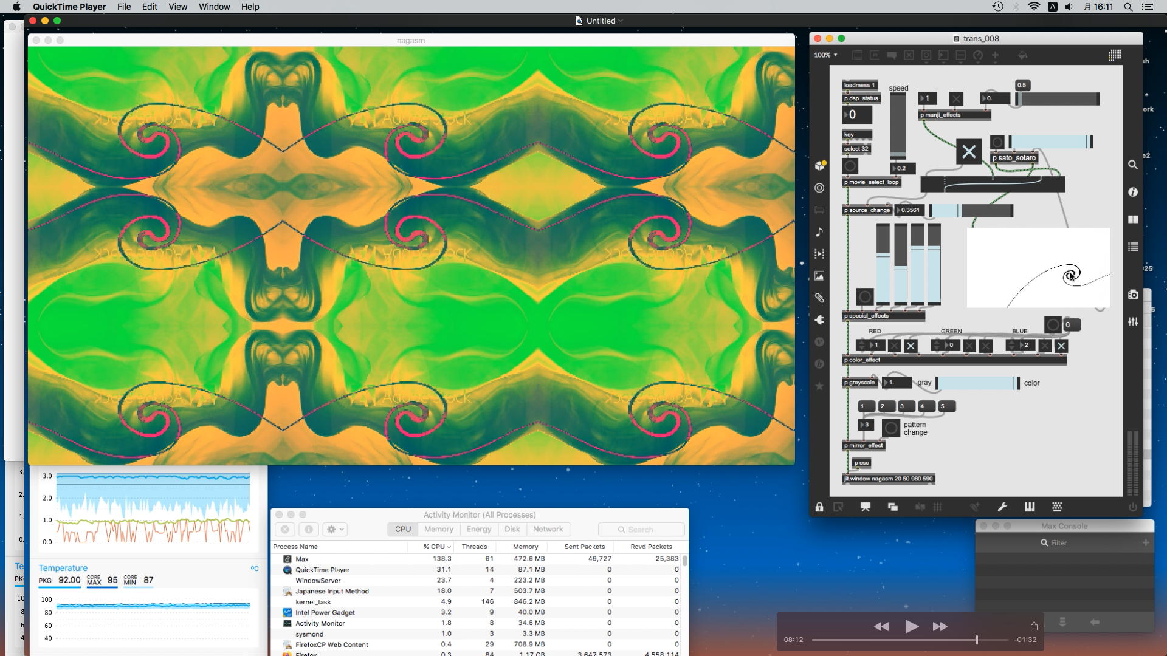The image size is (1167, 656).
Task: Toggle the lit X box under RED
Action: [911, 346]
